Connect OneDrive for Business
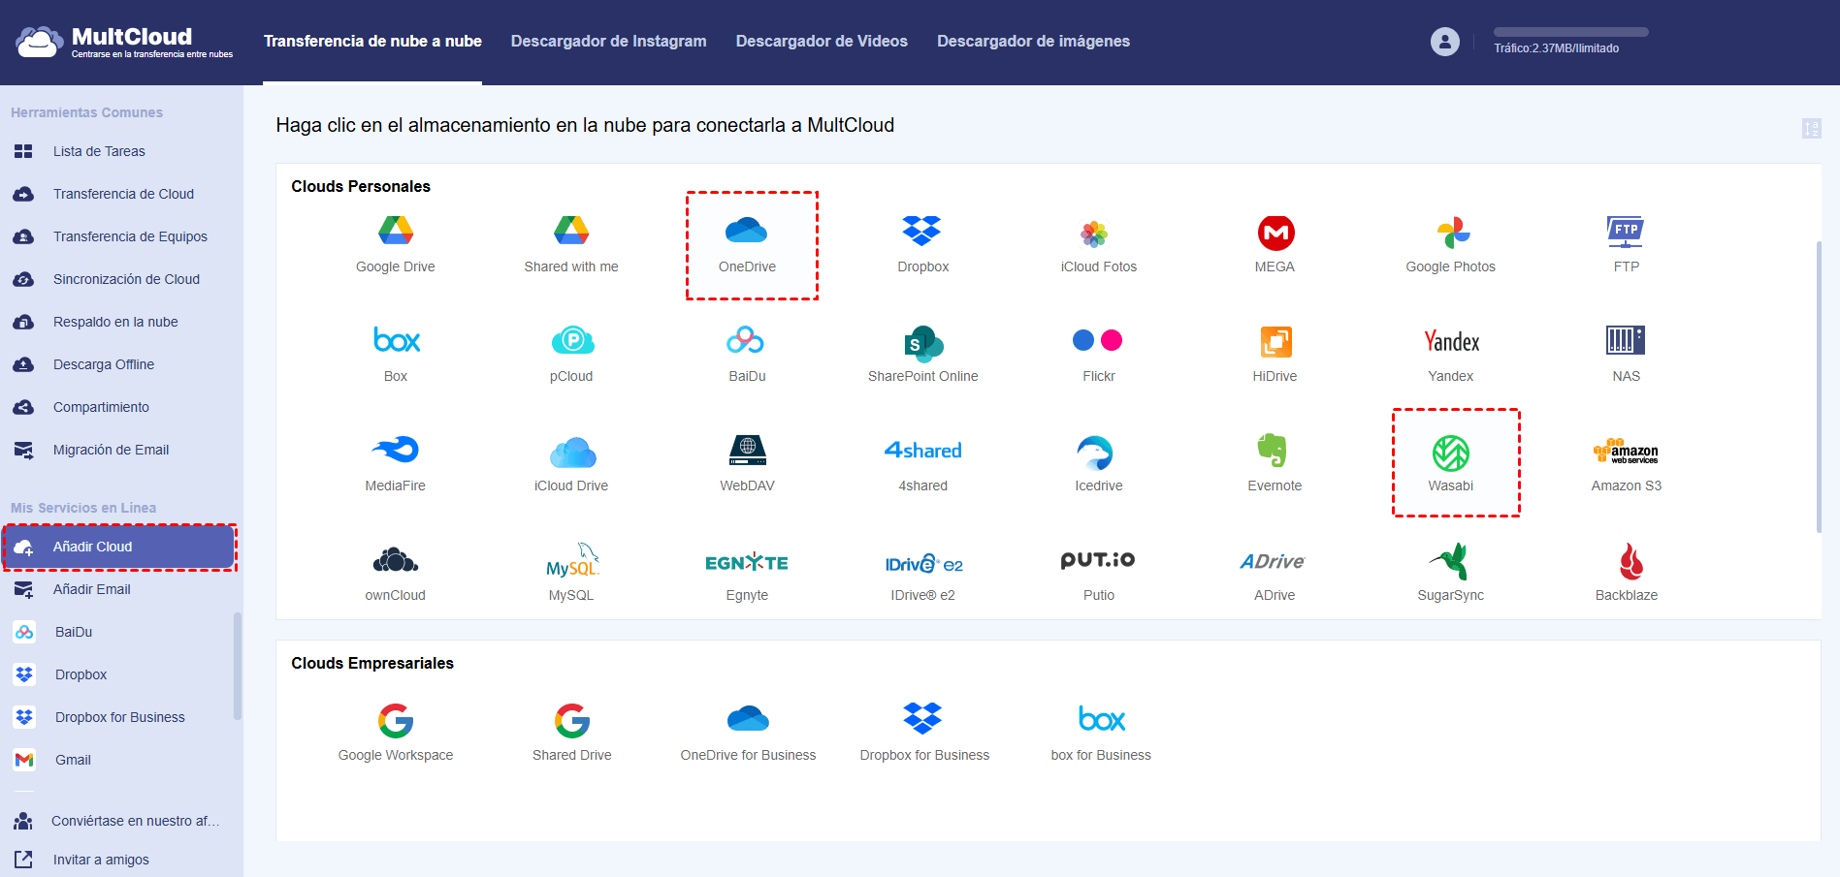 [x=748, y=733]
